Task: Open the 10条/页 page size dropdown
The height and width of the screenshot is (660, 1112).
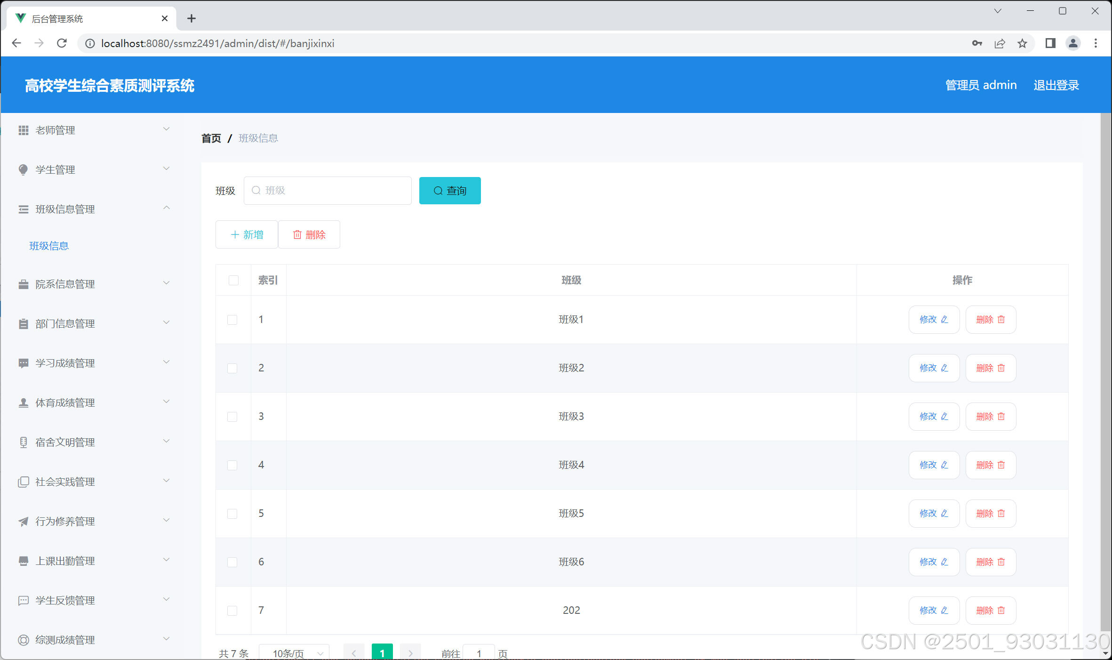Action: pos(294,653)
